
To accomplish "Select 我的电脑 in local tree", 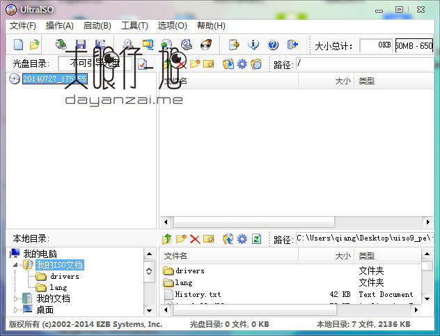I will [40, 254].
